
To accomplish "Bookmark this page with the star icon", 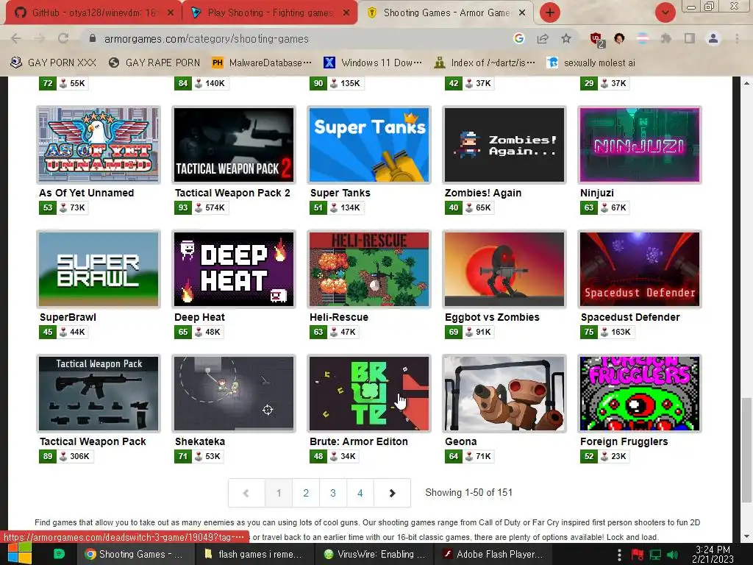I will (566, 38).
